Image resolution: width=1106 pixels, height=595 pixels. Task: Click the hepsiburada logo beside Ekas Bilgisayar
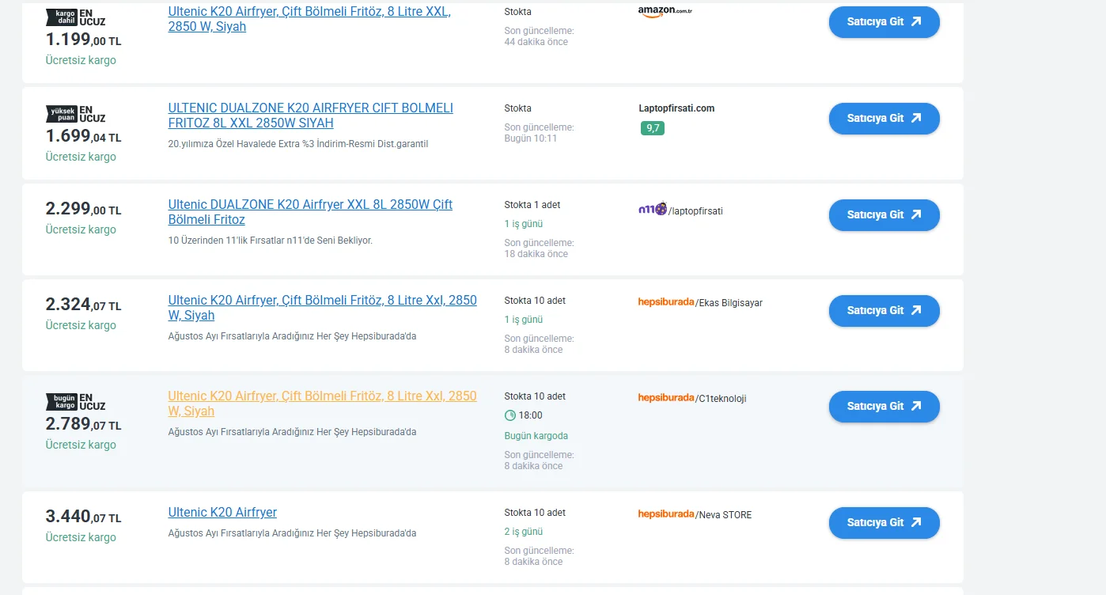[x=666, y=301]
